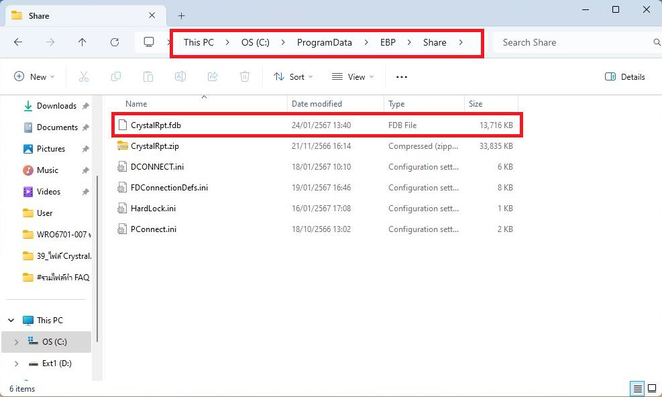Click the Rename icon in toolbar

[x=180, y=77]
